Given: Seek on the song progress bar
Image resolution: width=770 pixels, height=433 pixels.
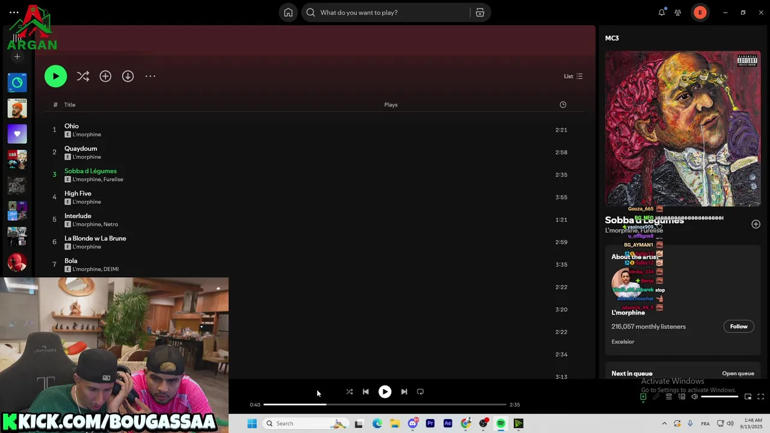Looking at the screenshot, I should pos(385,405).
